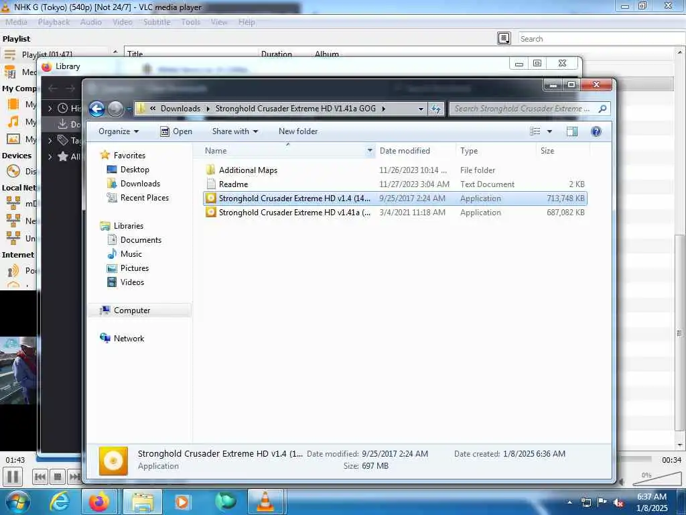The width and height of the screenshot is (686, 515).
Task: Click VLC previous track button
Action: pos(40,477)
